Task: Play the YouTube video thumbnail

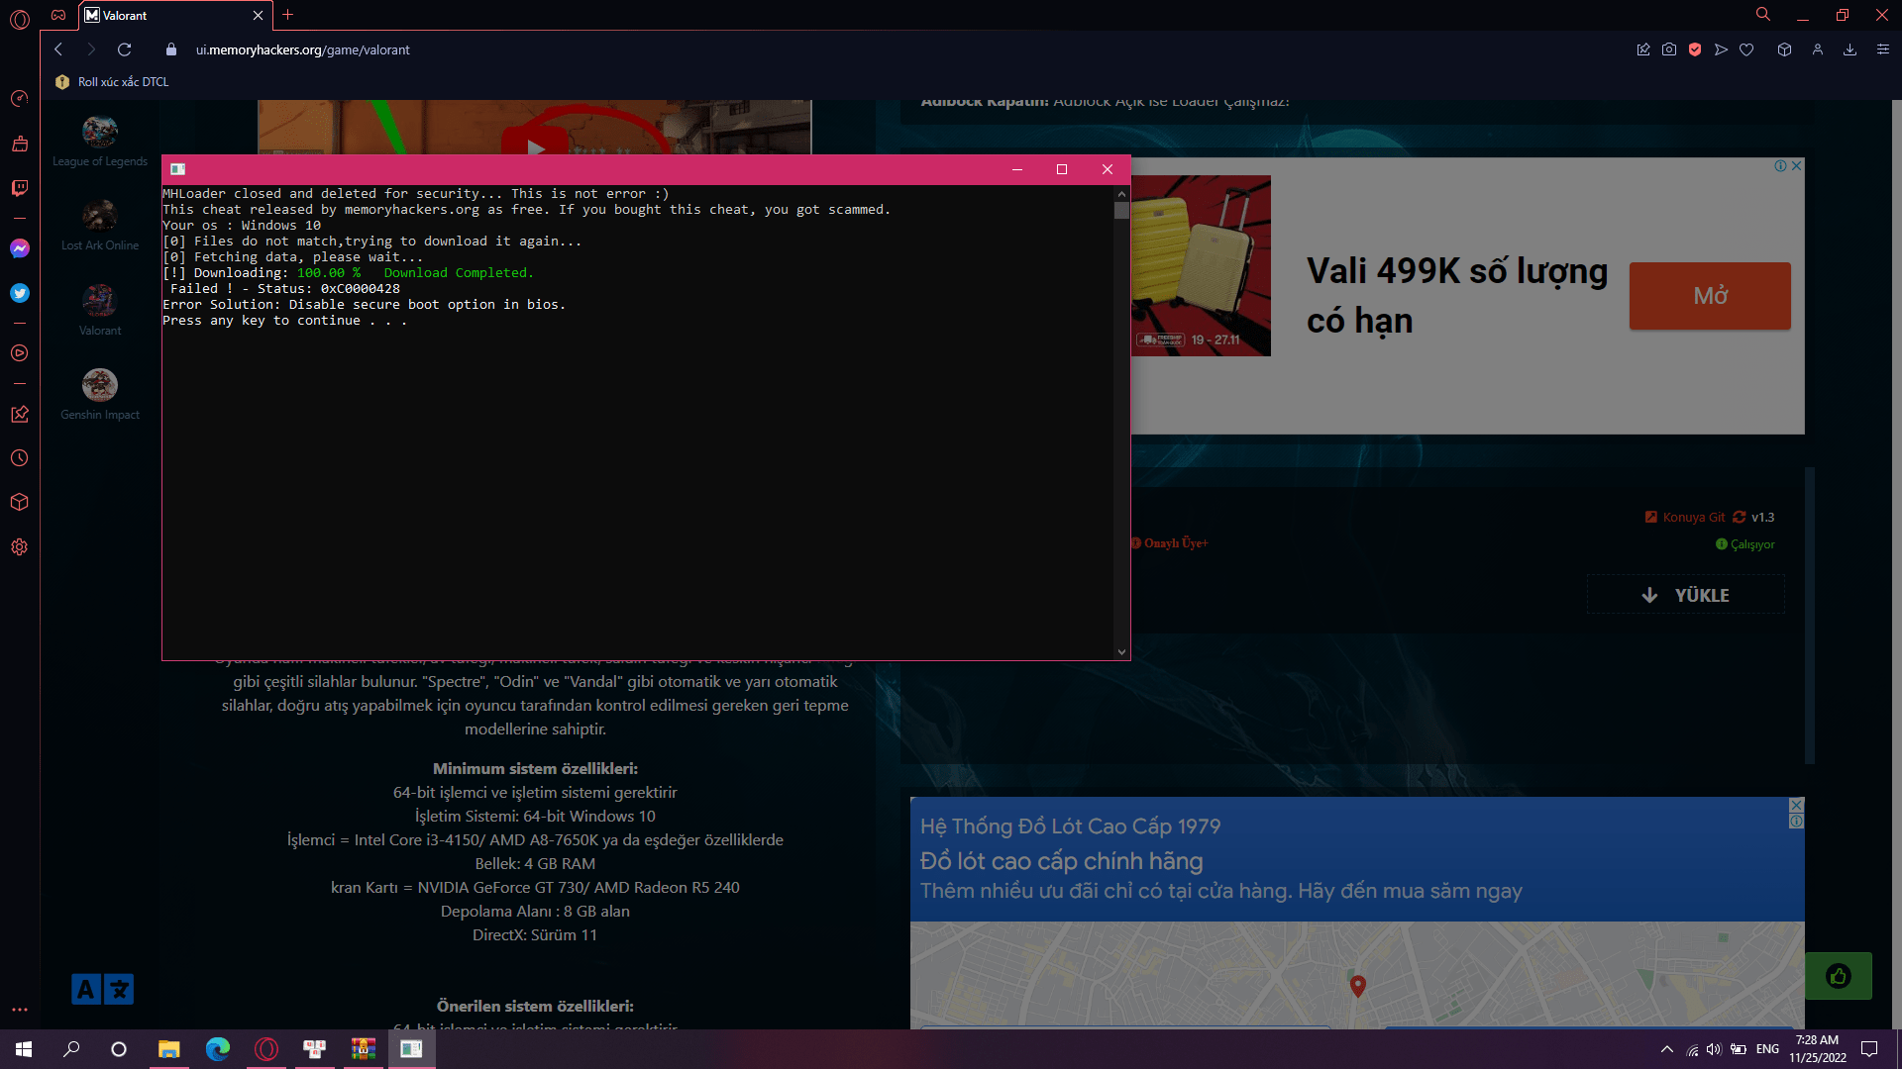Action: 535,146
